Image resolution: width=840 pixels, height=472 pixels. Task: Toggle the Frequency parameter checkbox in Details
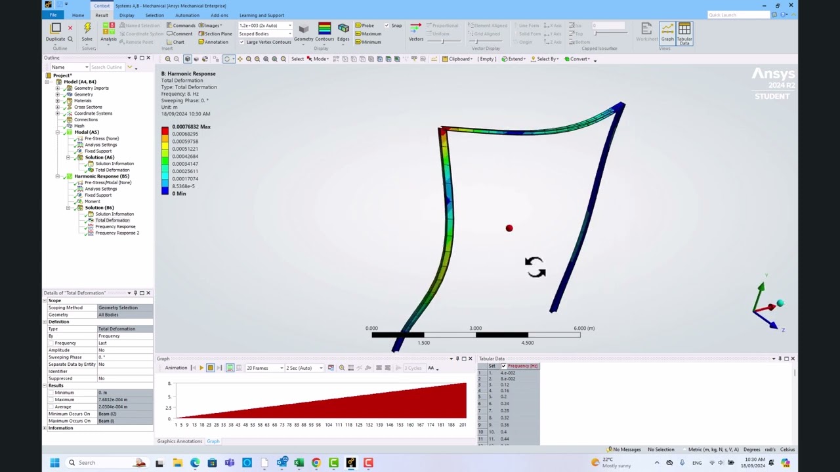51,344
